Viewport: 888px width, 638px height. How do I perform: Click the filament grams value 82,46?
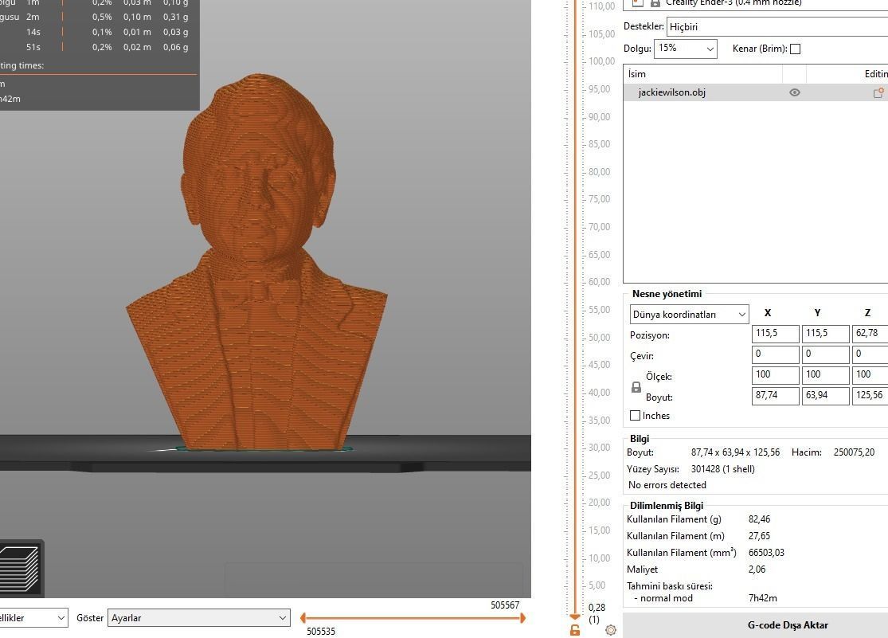tap(759, 519)
